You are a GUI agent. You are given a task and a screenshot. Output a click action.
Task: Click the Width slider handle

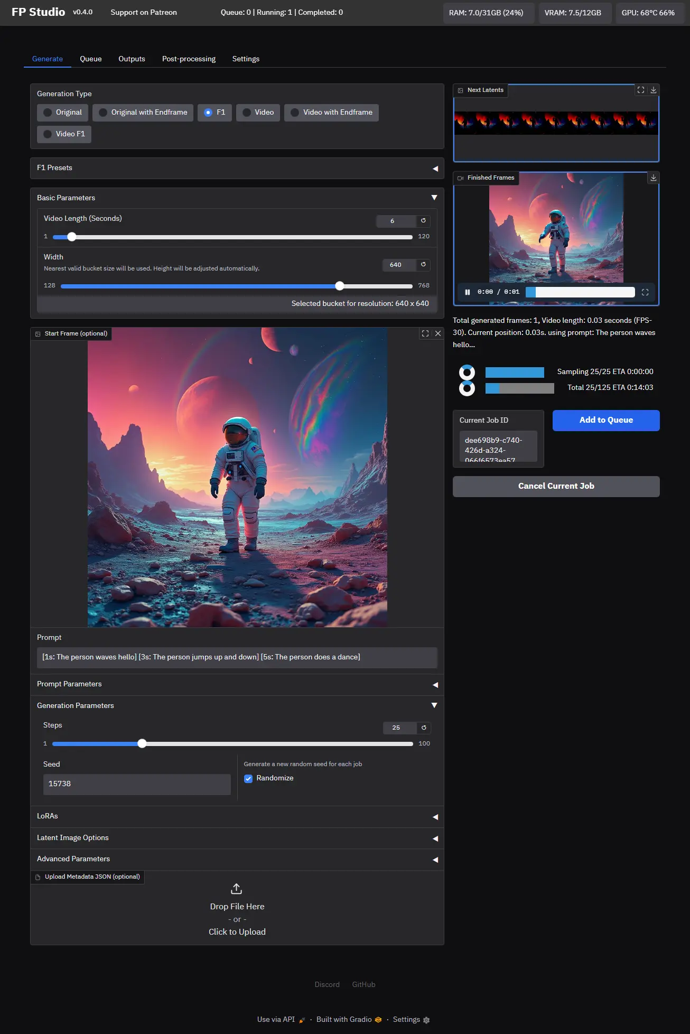[x=340, y=286]
